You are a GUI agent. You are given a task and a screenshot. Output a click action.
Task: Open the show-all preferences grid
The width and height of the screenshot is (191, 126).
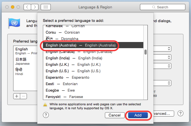coord(46,7)
